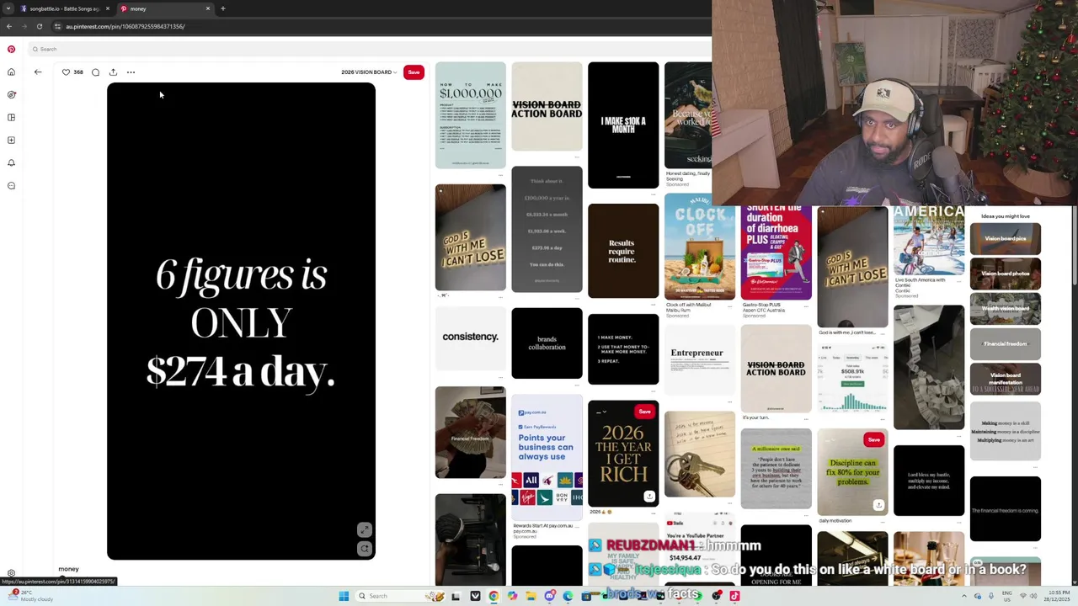Open the Results require routine pin
This screenshot has height=606, width=1078.
(x=623, y=251)
